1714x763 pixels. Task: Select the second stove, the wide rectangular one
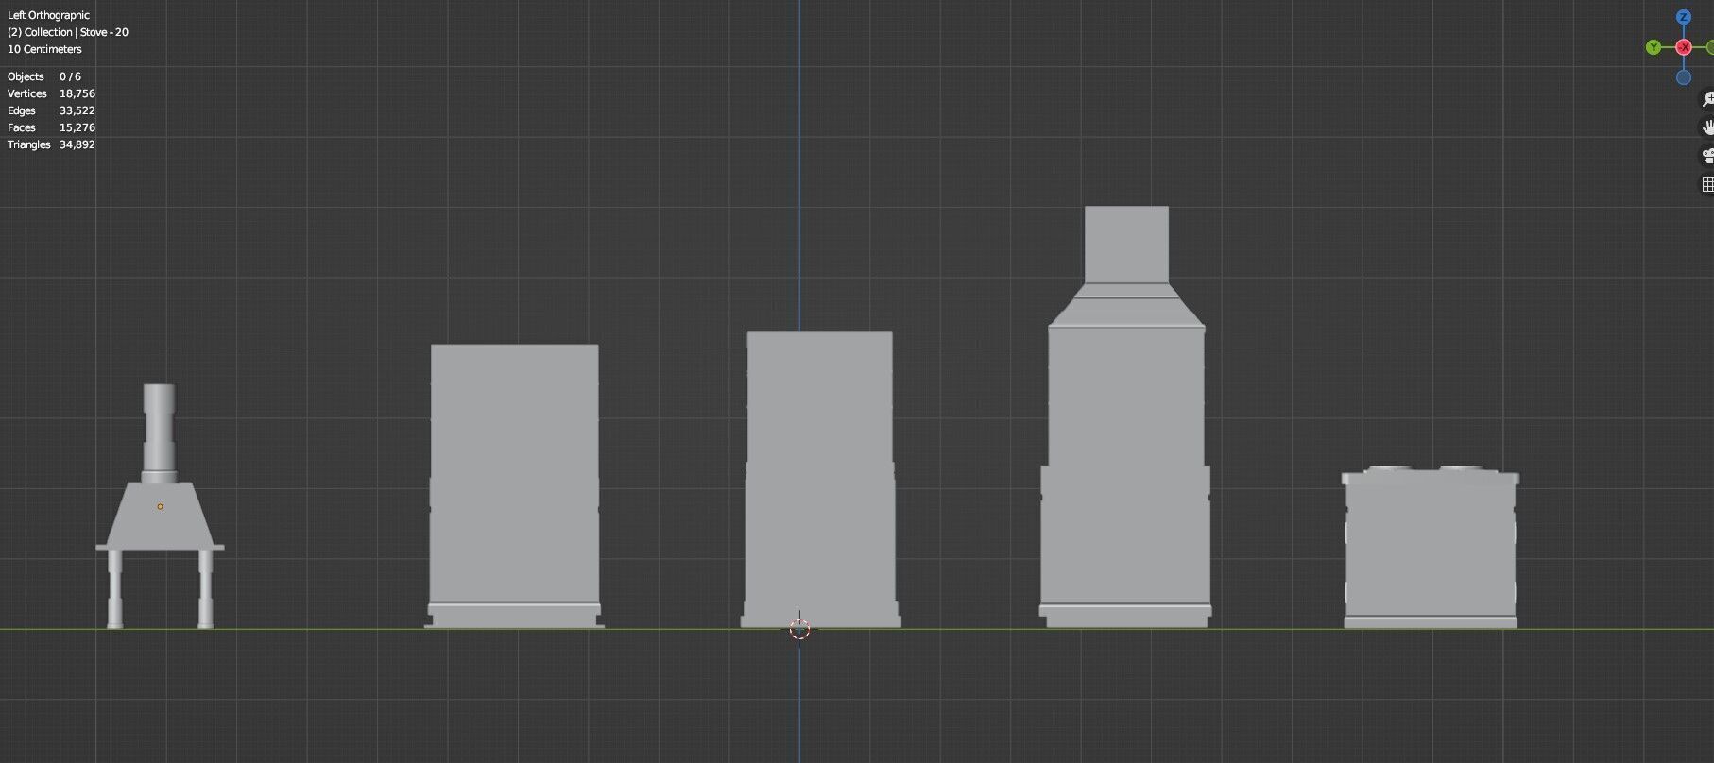pyautogui.click(x=514, y=486)
